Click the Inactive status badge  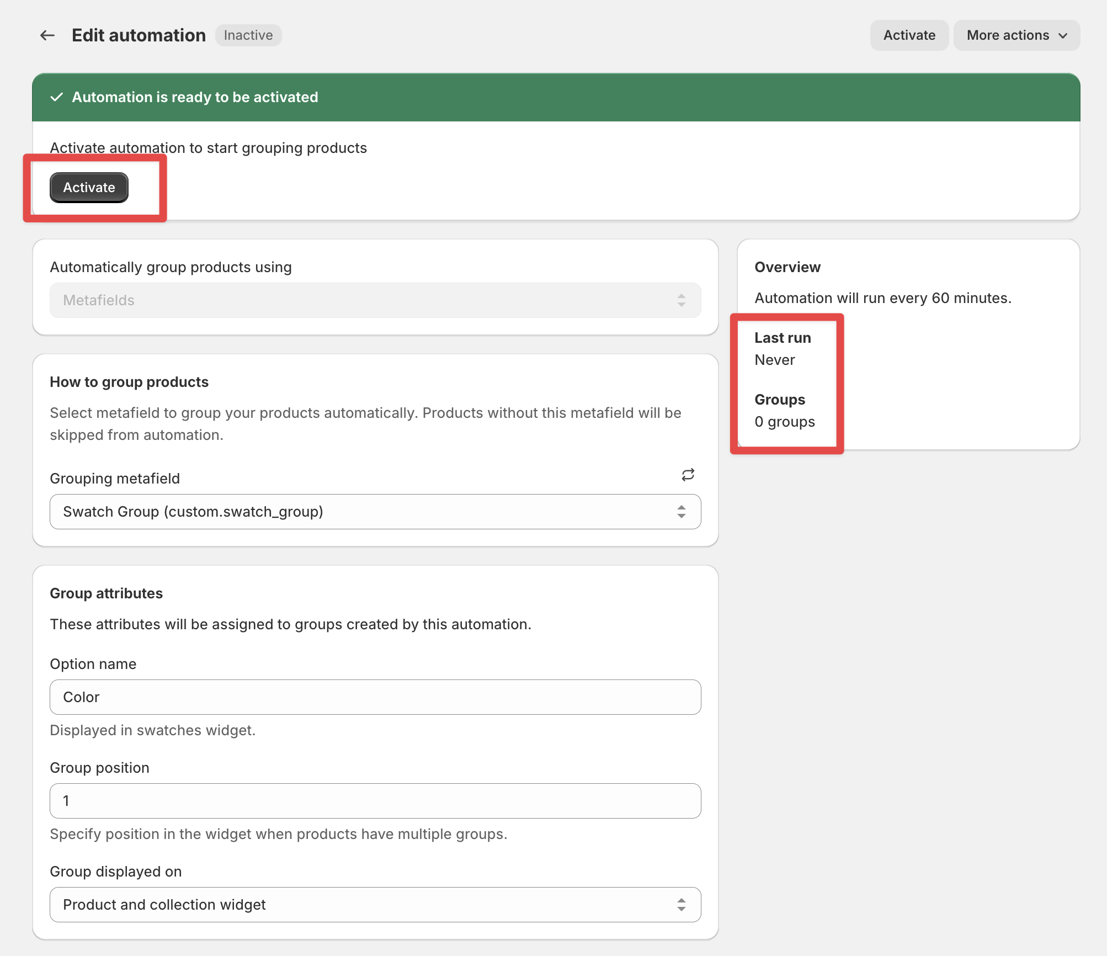pos(248,35)
